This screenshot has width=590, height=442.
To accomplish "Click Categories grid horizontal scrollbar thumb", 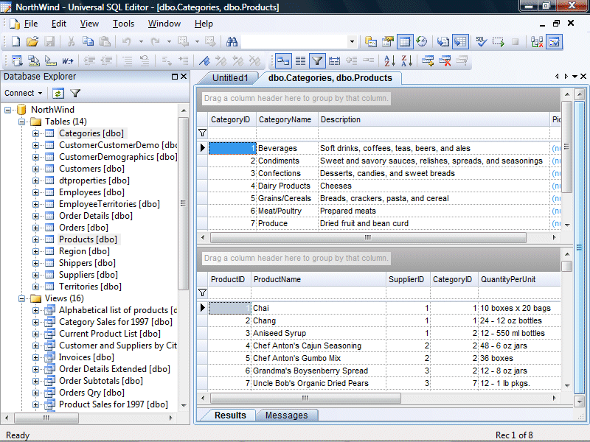I will [x=368, y=237].
